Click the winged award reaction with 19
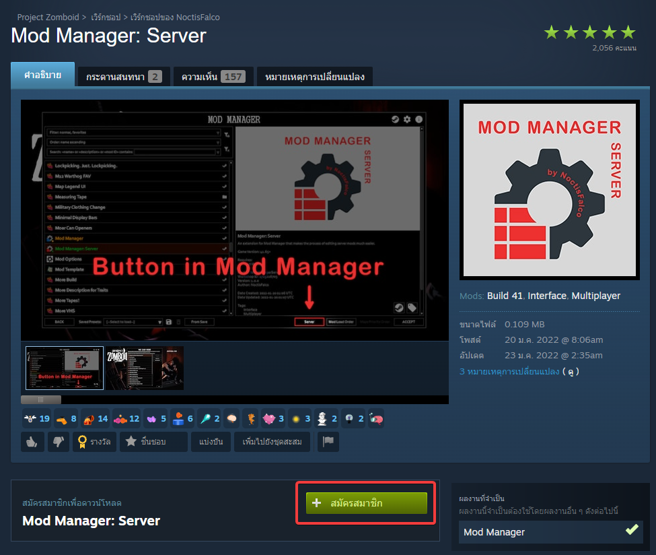 tap(37, 418)
